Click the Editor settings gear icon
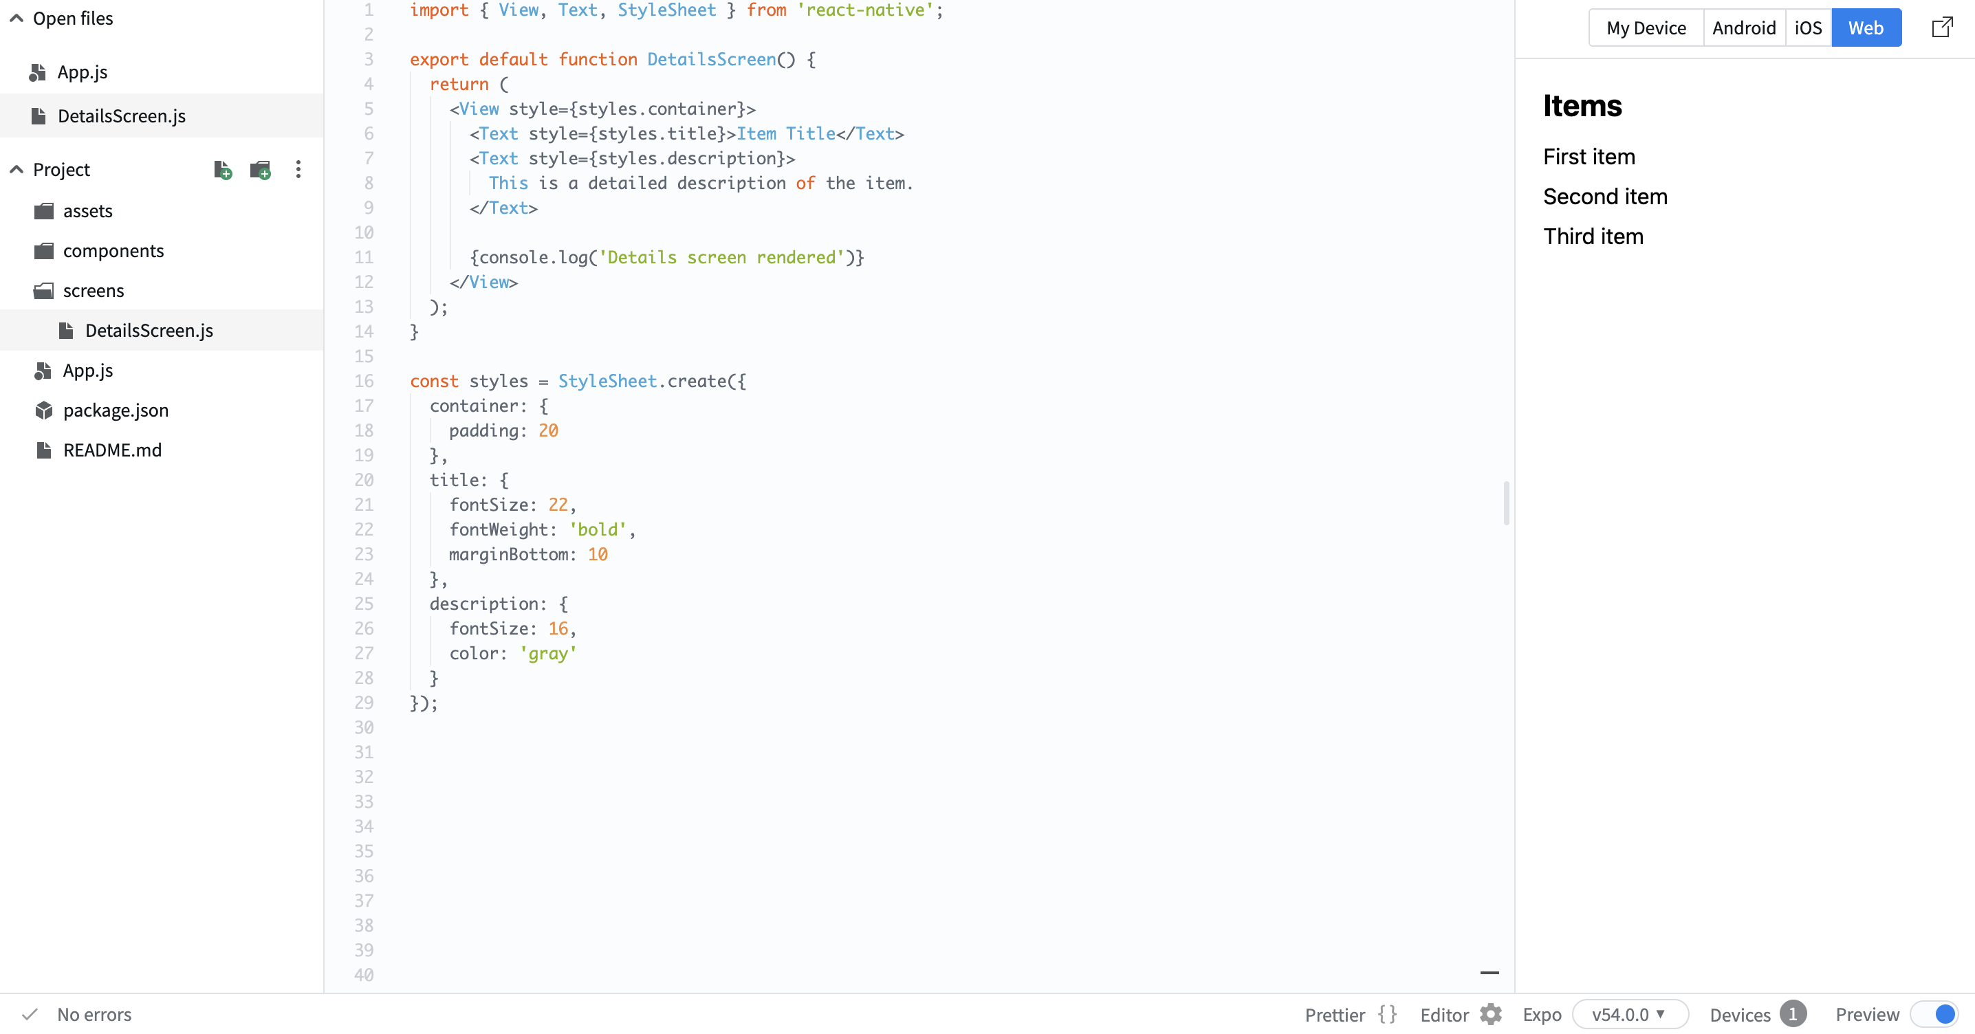1975x1034 pixels. pyautogui.click(x=1490, y=1014)
